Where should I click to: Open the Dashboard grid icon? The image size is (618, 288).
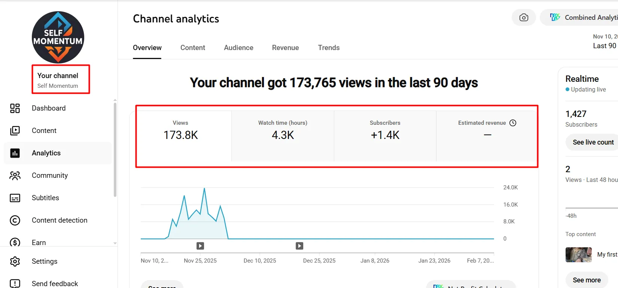click(15, 108)
